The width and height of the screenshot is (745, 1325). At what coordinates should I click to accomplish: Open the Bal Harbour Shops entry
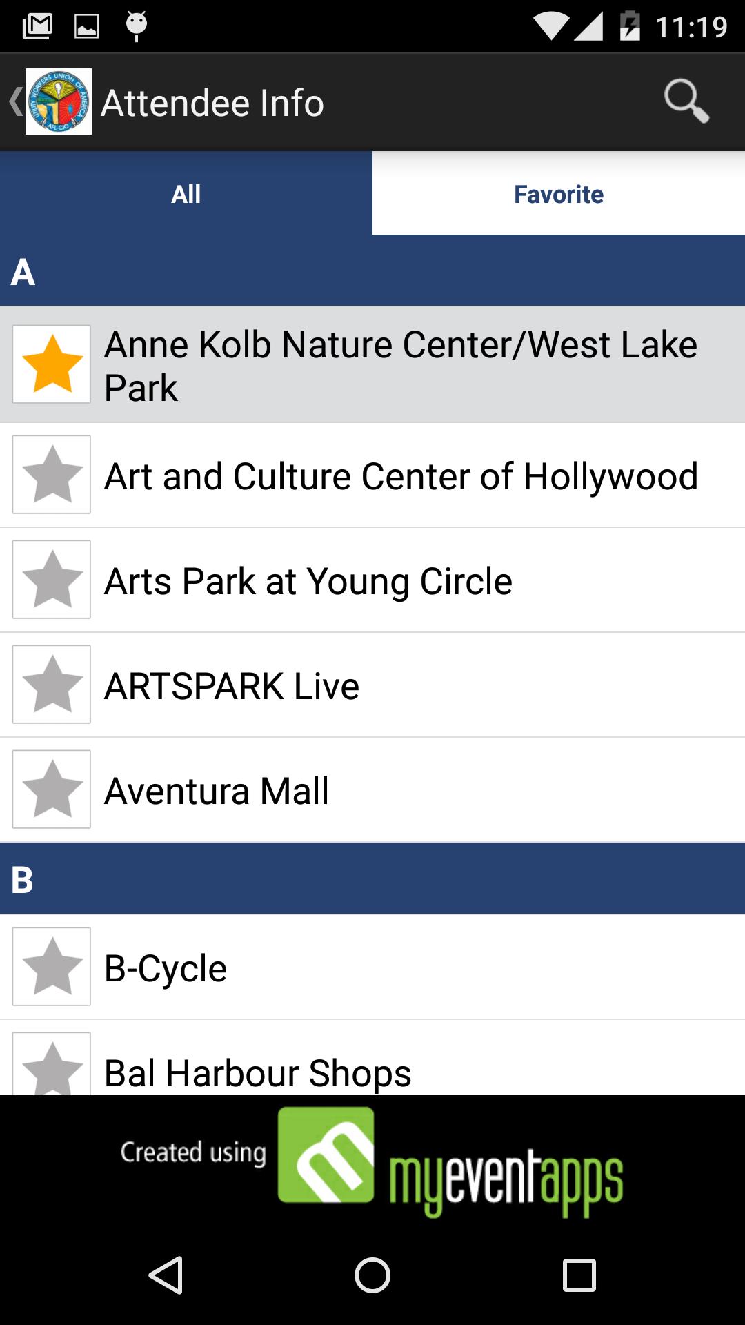pos(372,1058)
